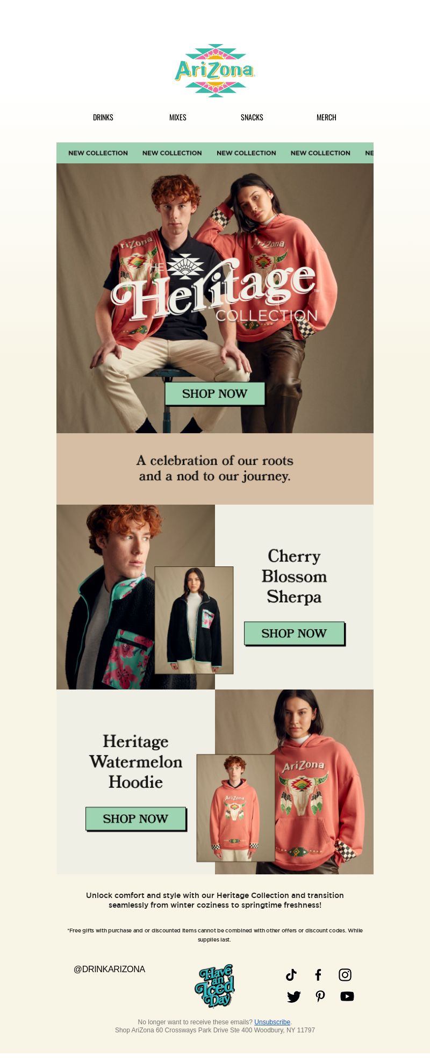Select the woman in sherpa jacket thumbnail
The height and width of the screenshot is (1063, 430).
[x=194, y=620]
